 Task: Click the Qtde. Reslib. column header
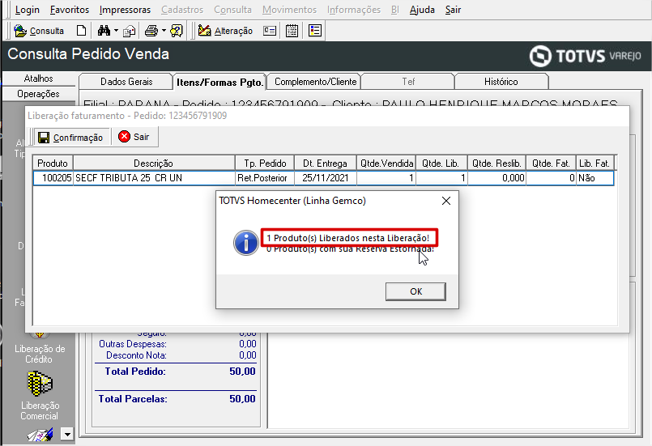point(496,164)
